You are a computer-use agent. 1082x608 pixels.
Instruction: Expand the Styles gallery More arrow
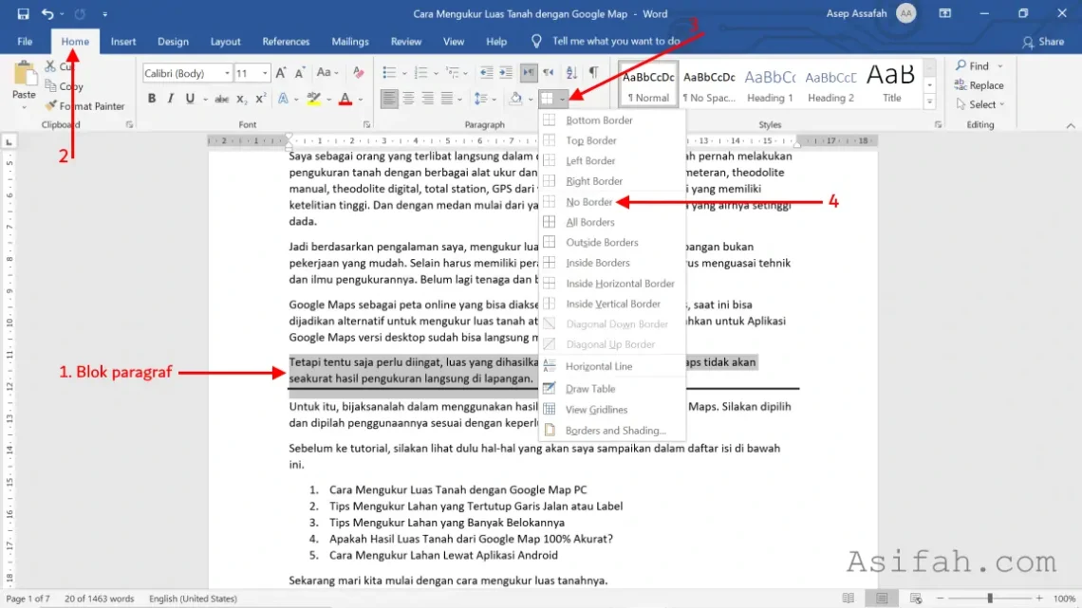pyautogui.click(x=930, y=101)
